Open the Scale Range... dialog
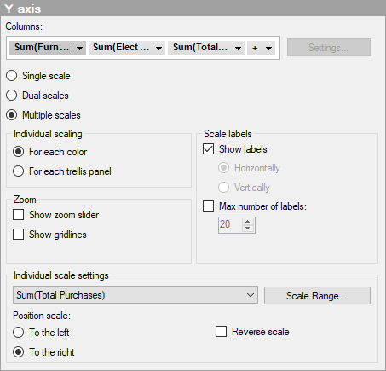 click(x=317, y=296)
